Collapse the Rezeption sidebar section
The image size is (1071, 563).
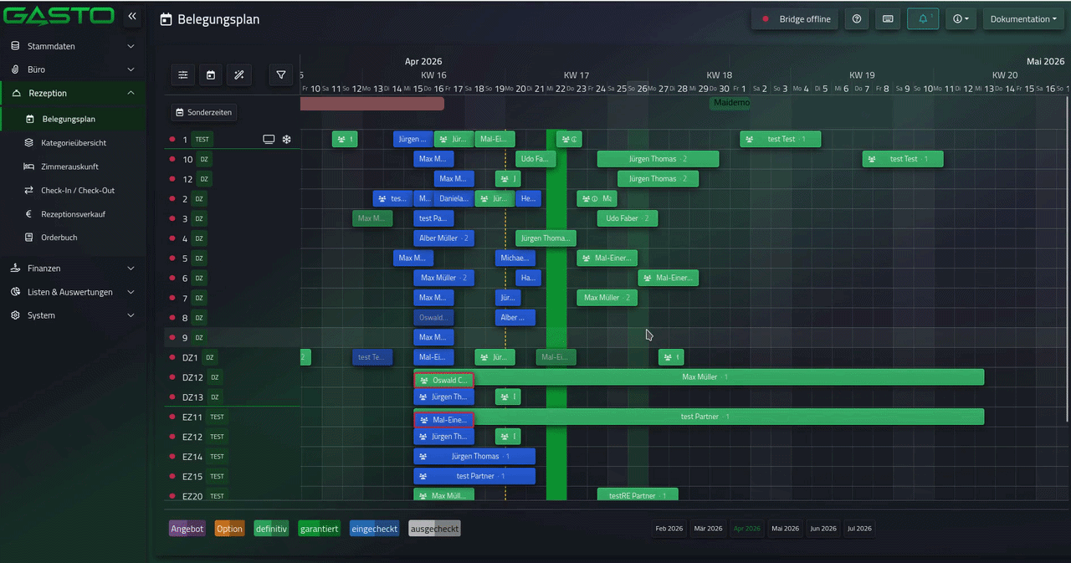[x=73, y=93]
